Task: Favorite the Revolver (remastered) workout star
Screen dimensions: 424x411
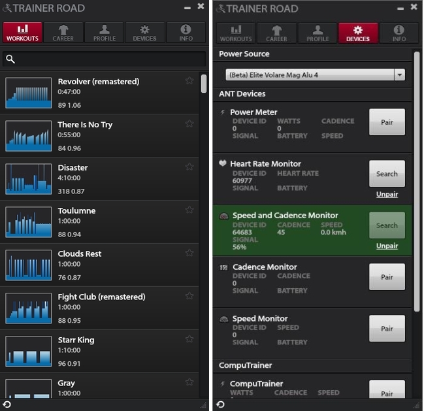Action: tap(189, 80)
